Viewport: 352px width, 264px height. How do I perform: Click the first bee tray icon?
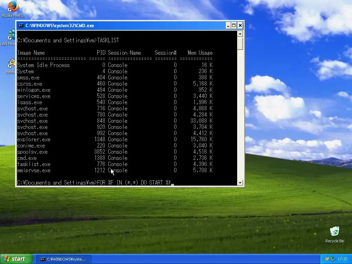pyautogui.click(x=327, y=259)
